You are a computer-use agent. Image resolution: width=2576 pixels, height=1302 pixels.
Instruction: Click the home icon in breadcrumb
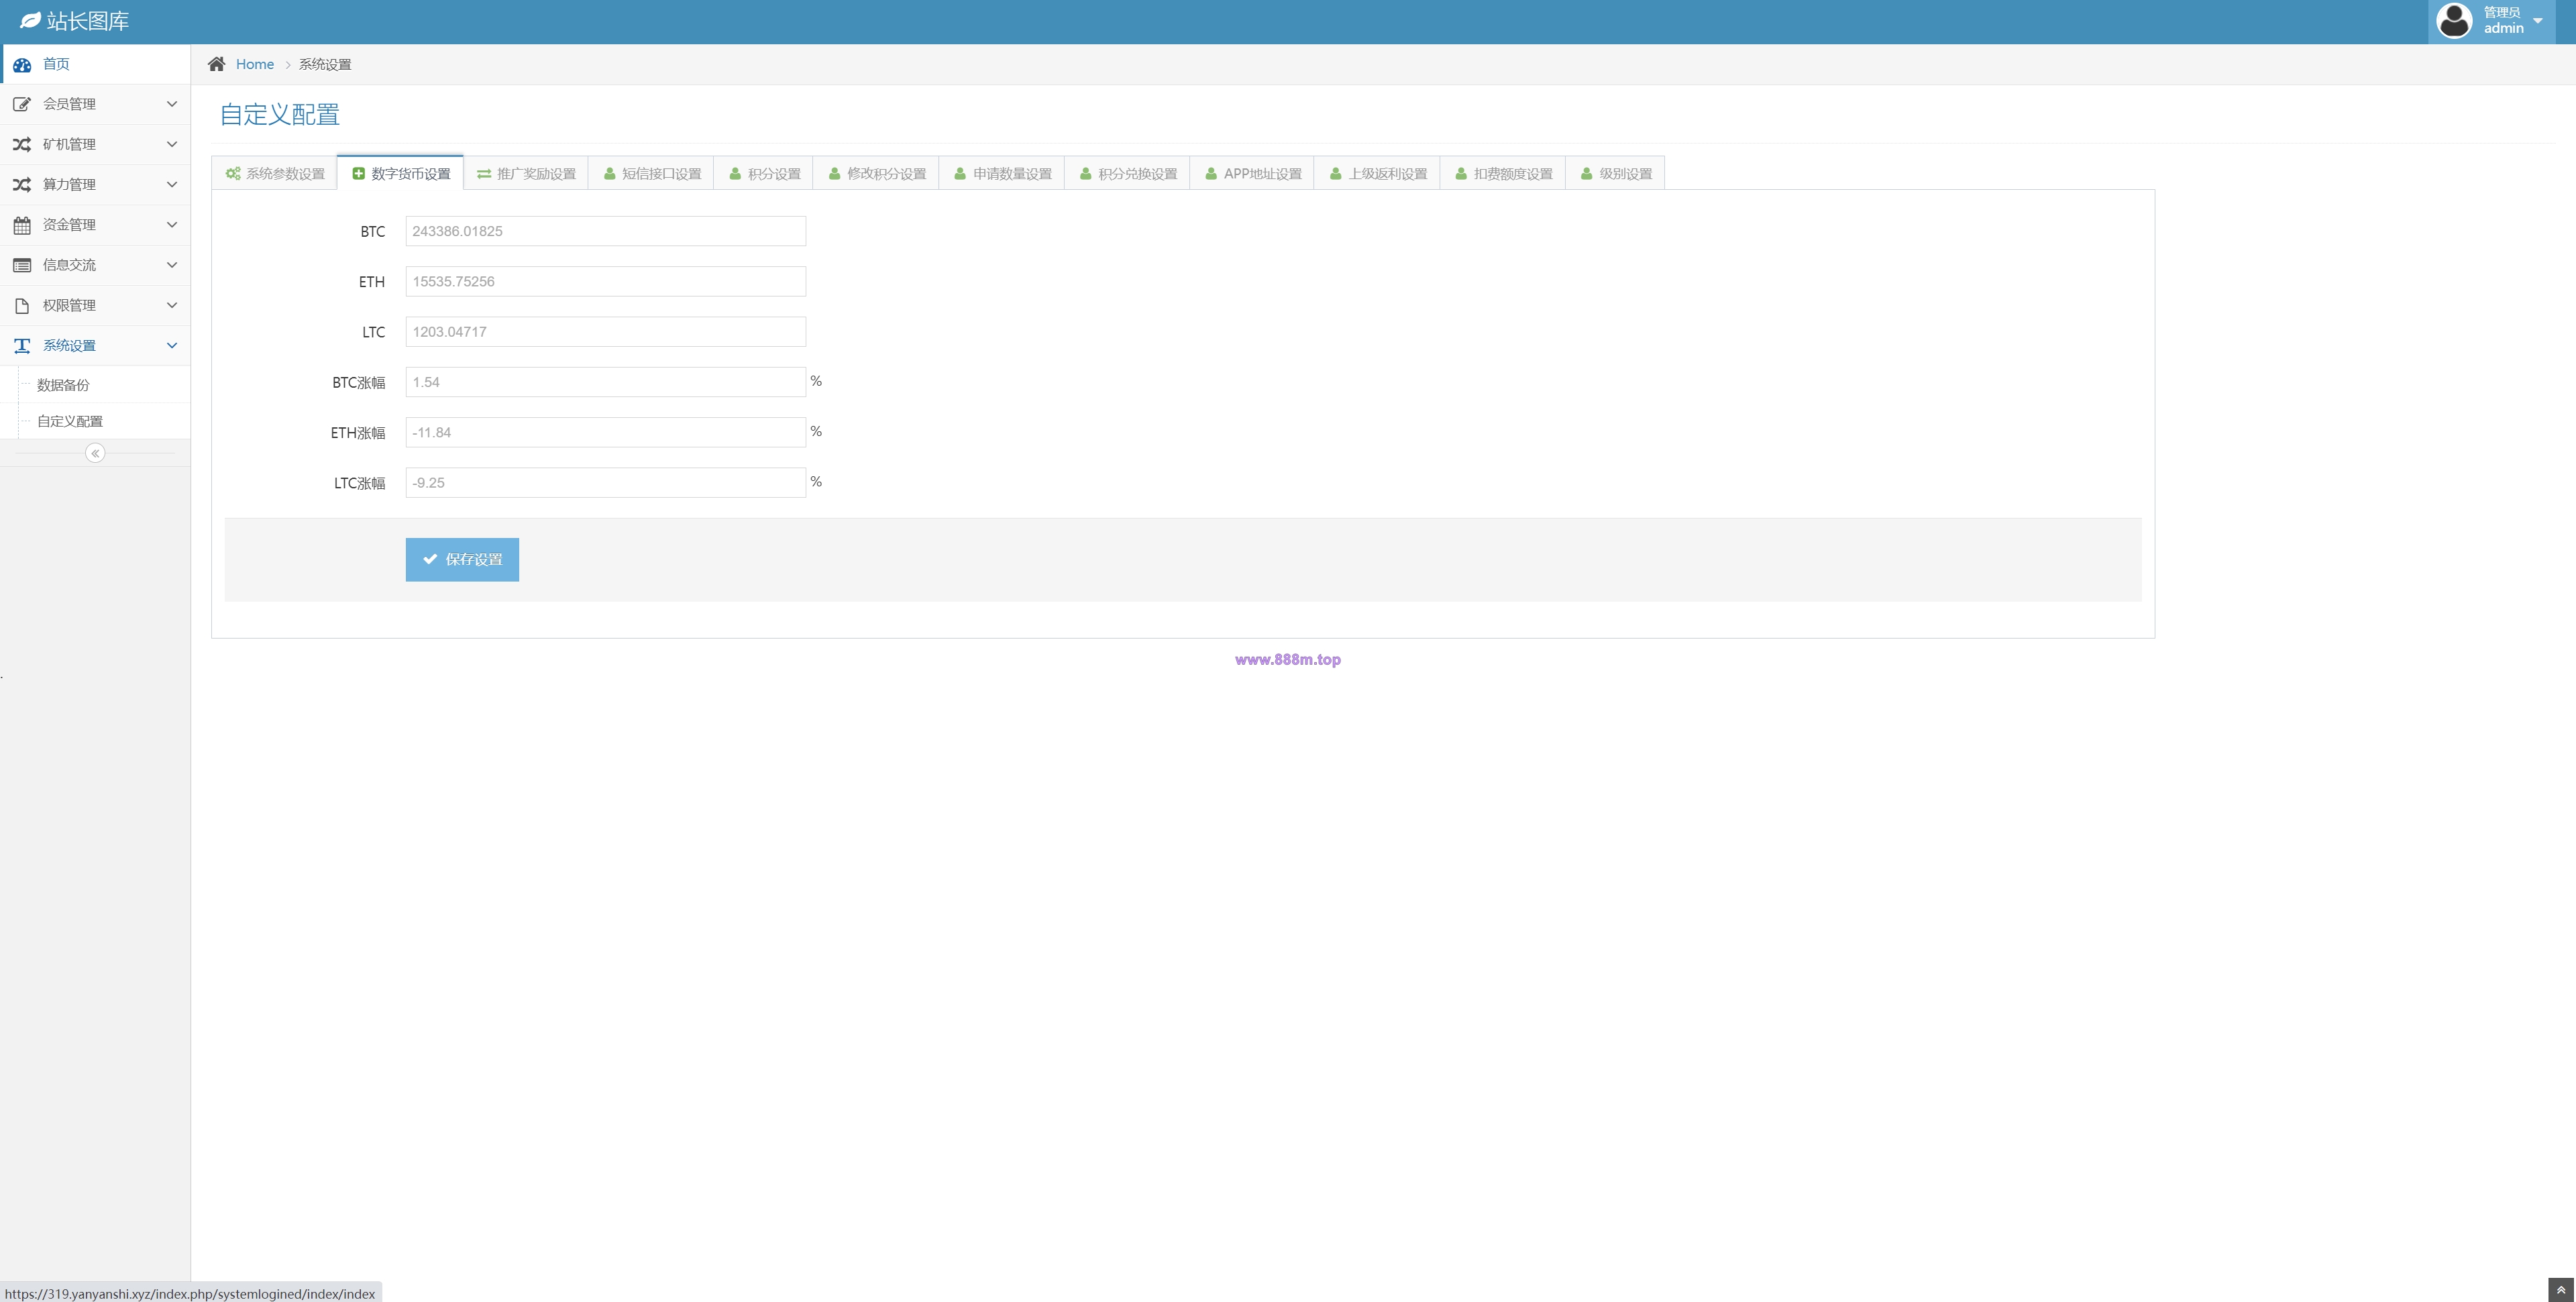point(216,64)
